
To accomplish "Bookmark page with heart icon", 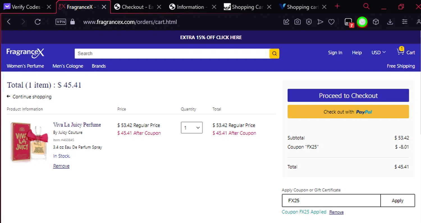I will point(331,22).
